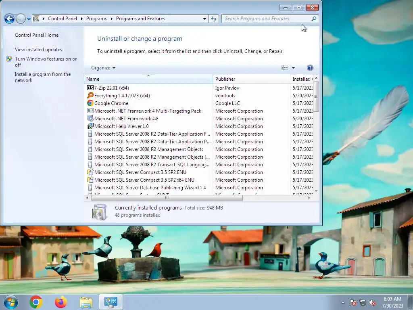This screenshot has height=310, width=413.
Task: Click the Back navigation arrow
Action: pyautogui.click(x=10, y=19)
